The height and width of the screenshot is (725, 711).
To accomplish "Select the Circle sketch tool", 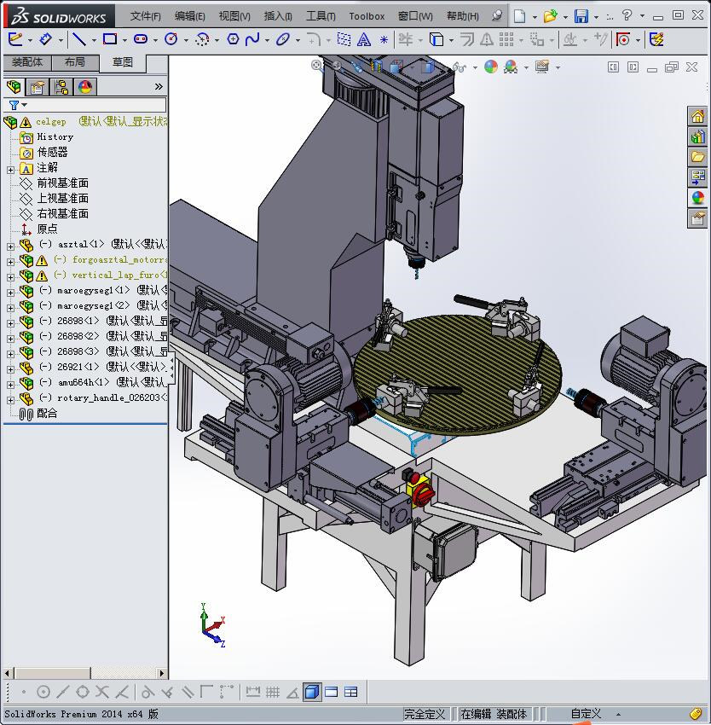I will (x=171, y=39).
